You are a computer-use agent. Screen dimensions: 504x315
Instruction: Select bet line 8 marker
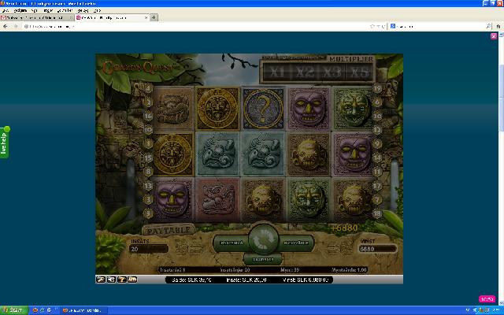coord(148,172)
